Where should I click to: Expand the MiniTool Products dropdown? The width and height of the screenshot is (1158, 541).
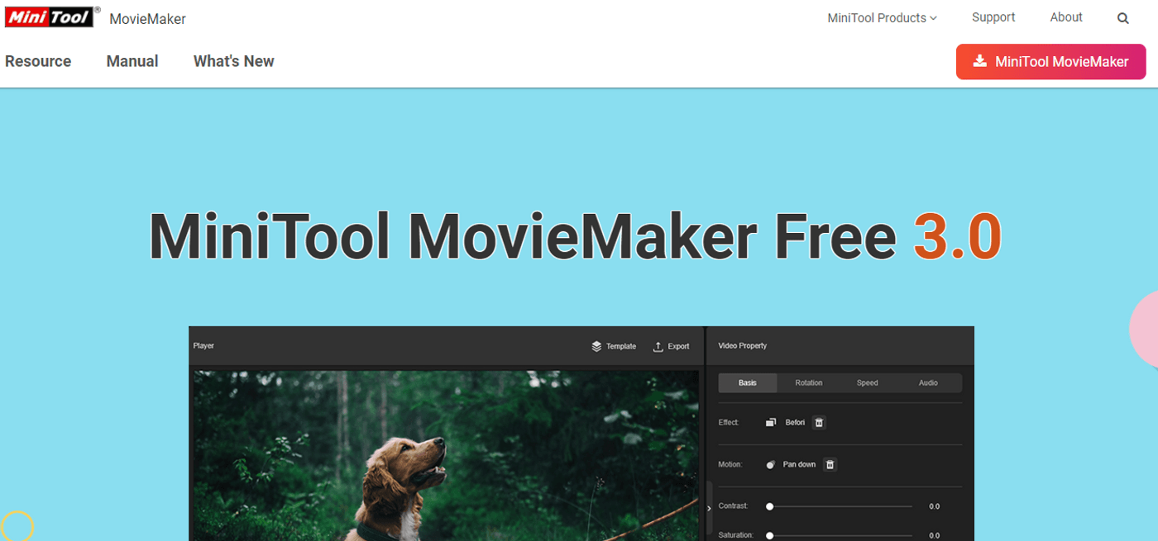tap(882, 17)
